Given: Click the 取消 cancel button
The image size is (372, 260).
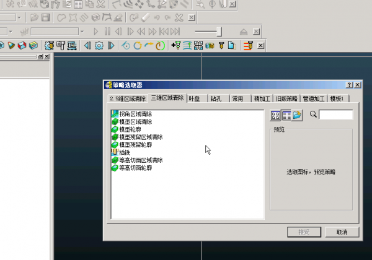Looking at the screenshot, I should pos(342,232).
